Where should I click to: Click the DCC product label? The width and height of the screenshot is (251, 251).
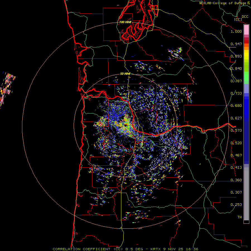[x=245, y=17]
